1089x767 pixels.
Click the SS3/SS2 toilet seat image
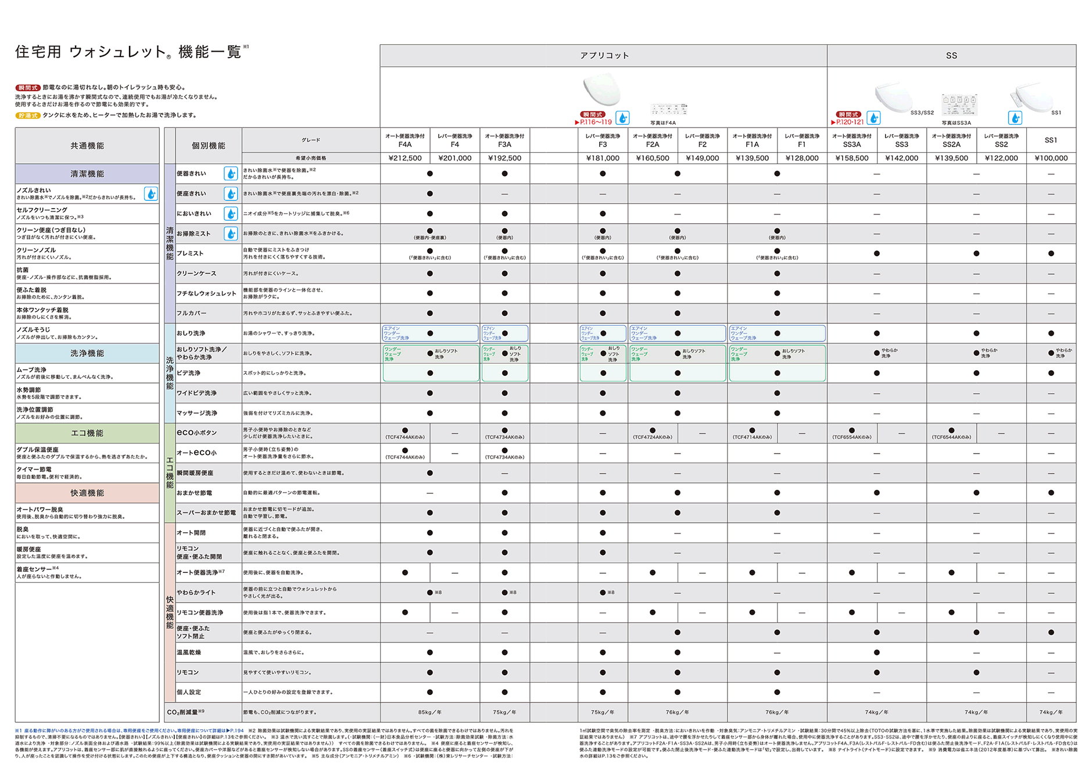(x=893, y=98)
